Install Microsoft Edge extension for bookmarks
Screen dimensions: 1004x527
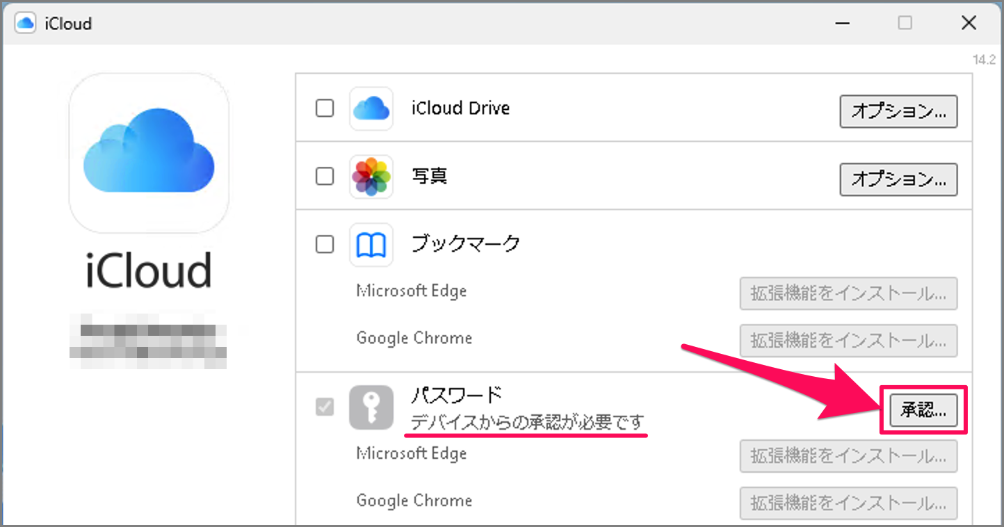[848, 293]
